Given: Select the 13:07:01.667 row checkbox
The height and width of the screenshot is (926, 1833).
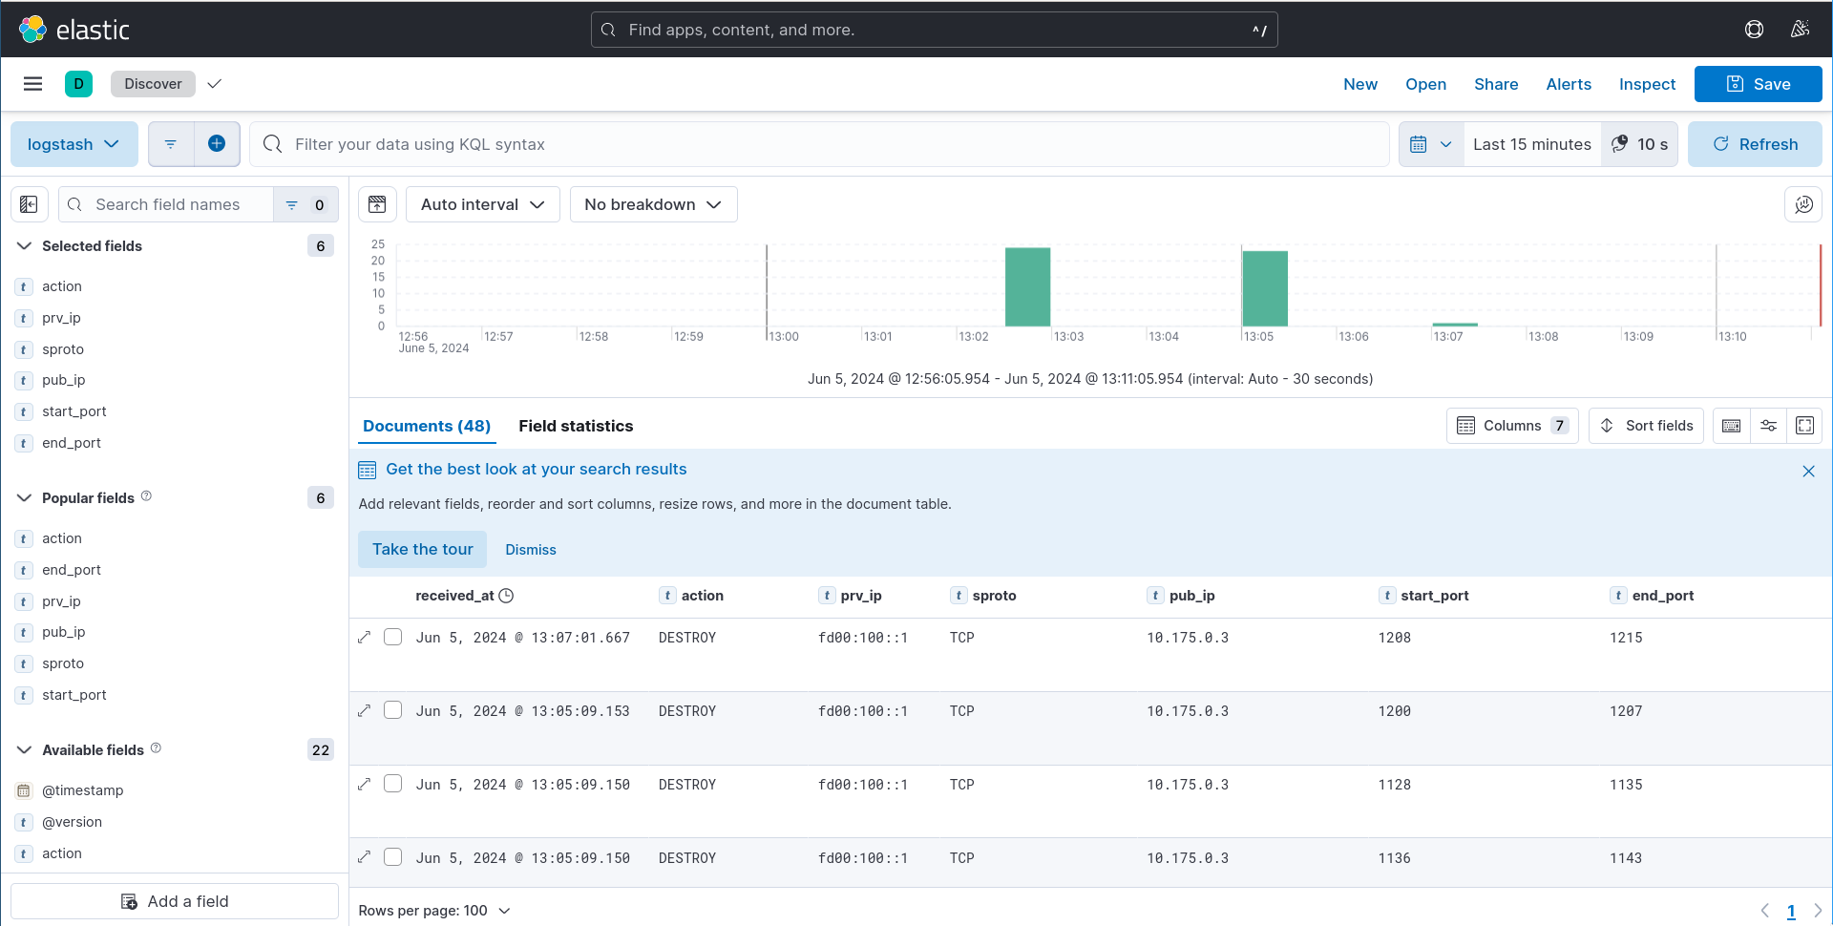Looking at the screenshot, I should coord(393,637).
